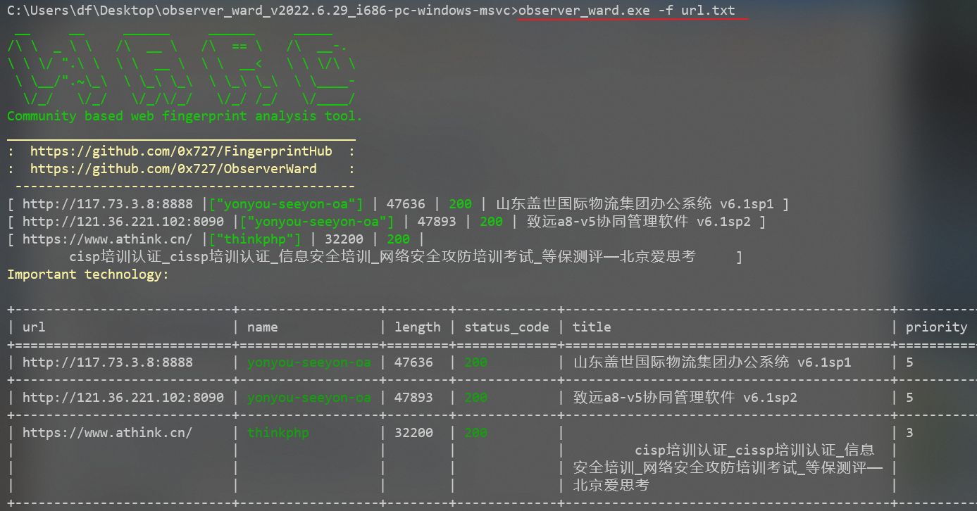977x511 pixels.
Task: Click the 47636 length in the bracketed output
Action: (x=406, y=204)
